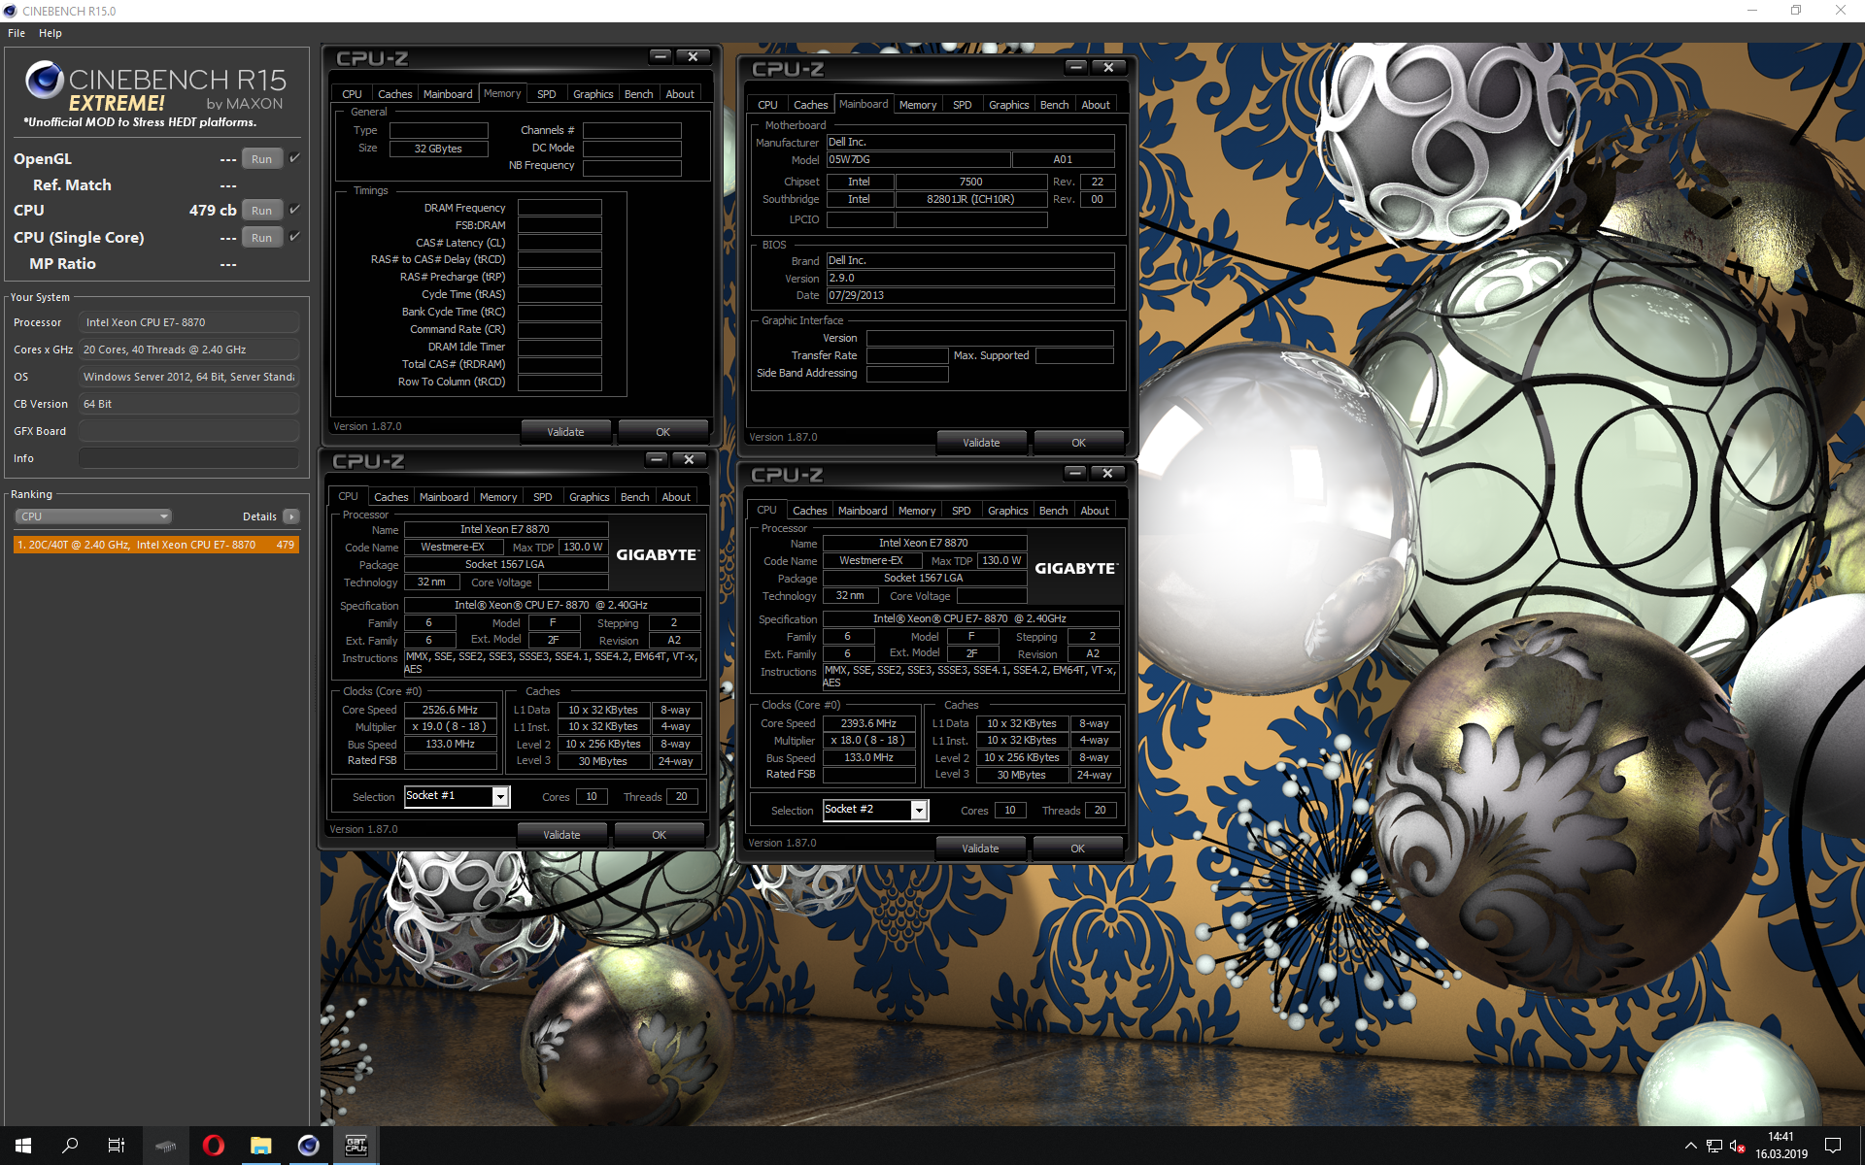Open Mainboard tab in Socket #2 CPU-Z window
Screen dimensions: 1865x1165
(863, 511)
